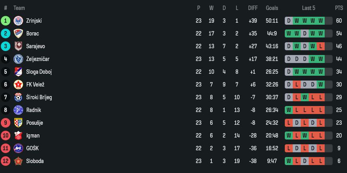Screen dimensions: 347x173
Task: Click FK Velež red star crest
Action: tap(18, 85)
